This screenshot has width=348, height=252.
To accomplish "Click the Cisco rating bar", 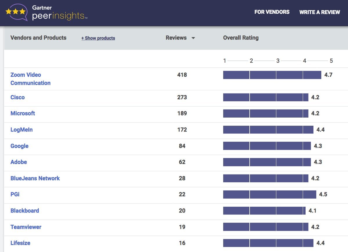I will [266, 97].
